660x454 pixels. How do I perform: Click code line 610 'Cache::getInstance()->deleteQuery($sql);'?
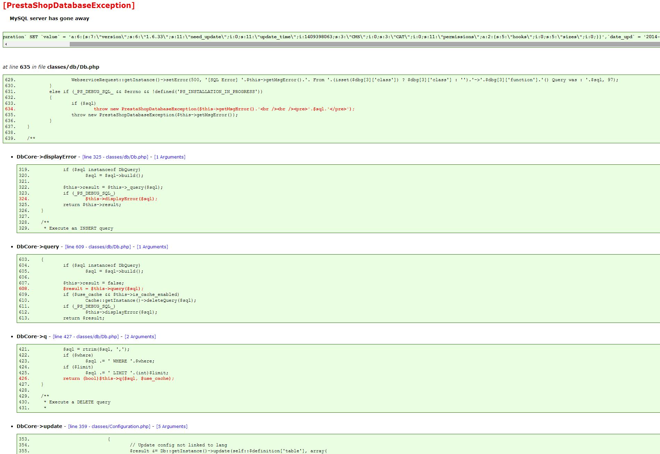pos(141,300)
